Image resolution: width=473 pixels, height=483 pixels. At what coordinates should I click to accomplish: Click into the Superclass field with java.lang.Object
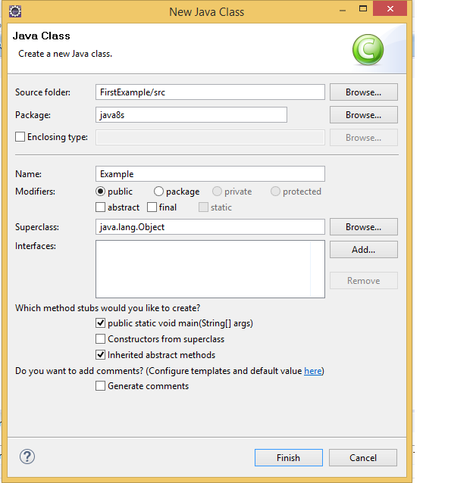click(210, 227)
